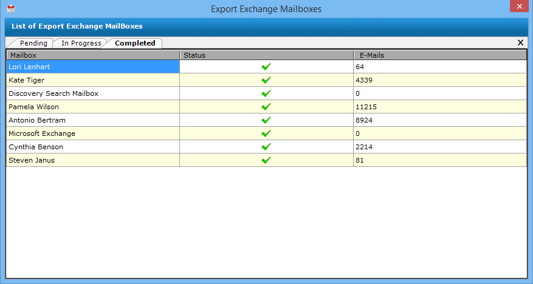This screenshot has height=284, width=533.
Task: Click the e-mail count 64
Action: (360, 67)
